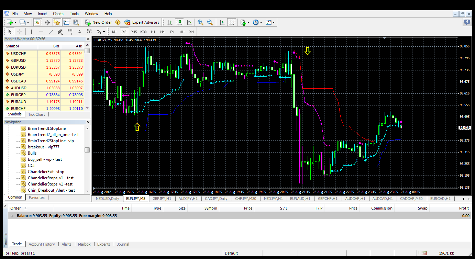The width and height of the screenshot is (475, 259).
Task: Click chart tabs scroll-right arrow
Action: coord(468,199)
